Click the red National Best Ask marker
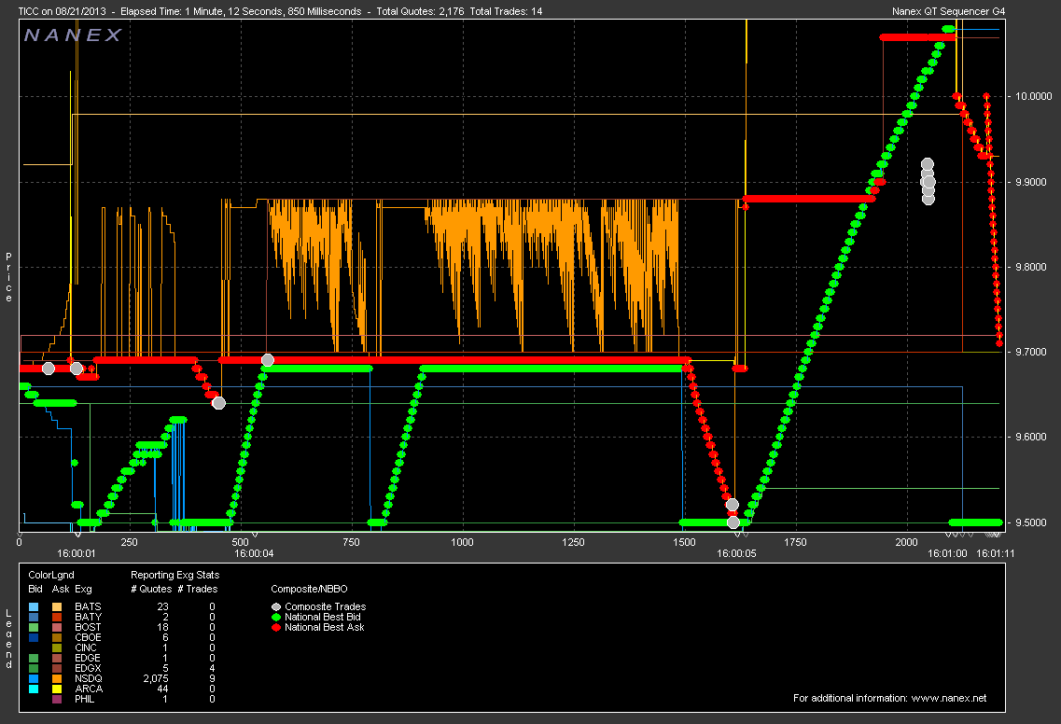Screen dimensions: 1061x724 pyautogui.click(x=276, y=627)
